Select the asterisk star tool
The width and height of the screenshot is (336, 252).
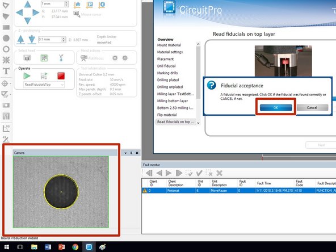tap(6, 60)
